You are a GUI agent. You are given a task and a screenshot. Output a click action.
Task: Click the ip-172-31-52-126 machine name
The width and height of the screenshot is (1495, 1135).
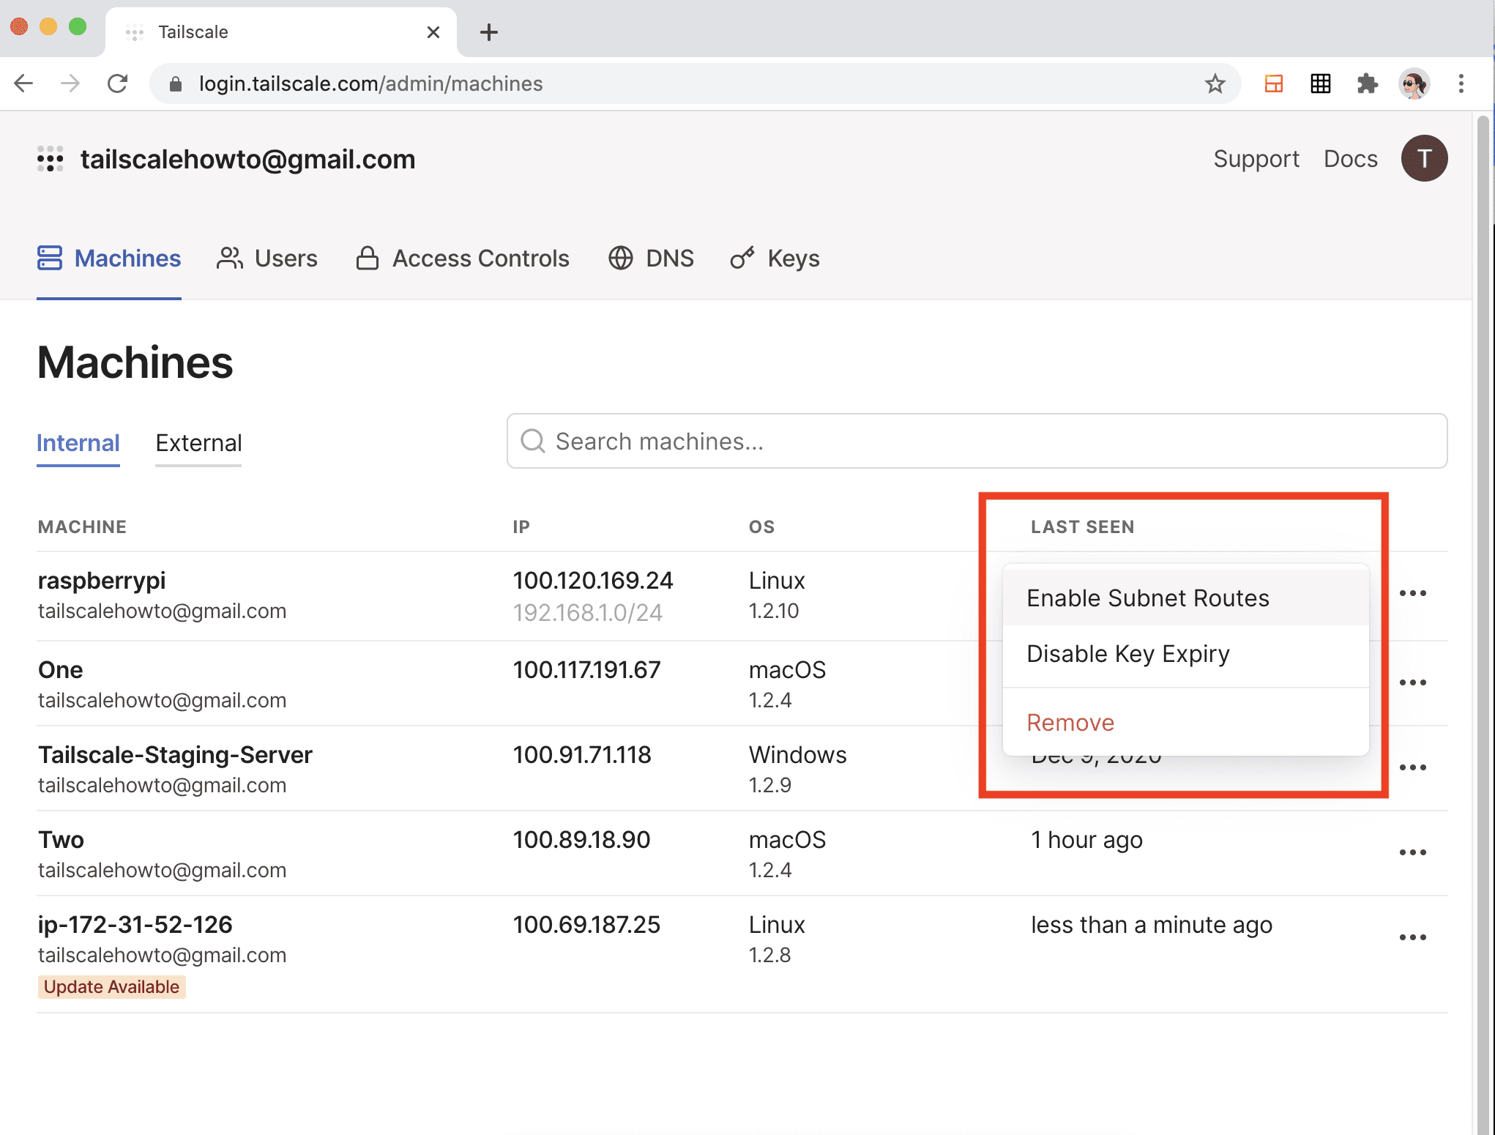[135, 925]
